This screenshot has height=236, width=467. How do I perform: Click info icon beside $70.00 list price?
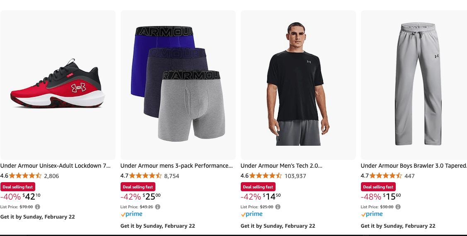(38, 207)
